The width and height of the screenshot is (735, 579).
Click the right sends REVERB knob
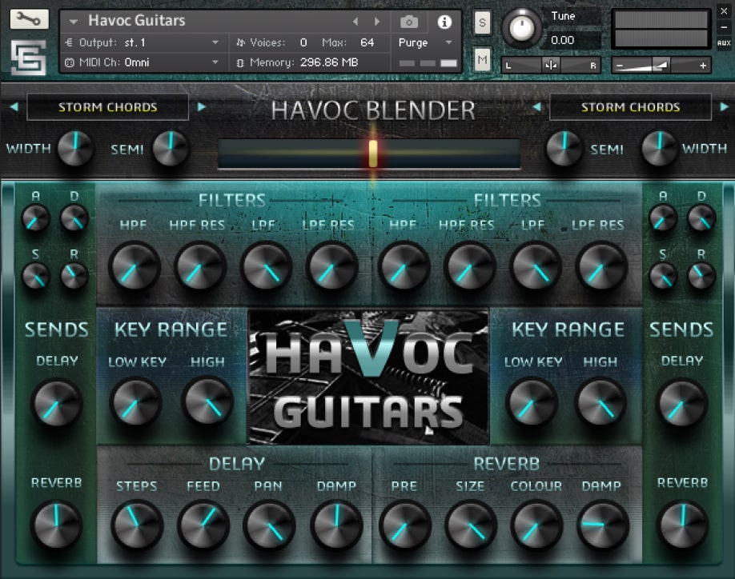(682, 525)
